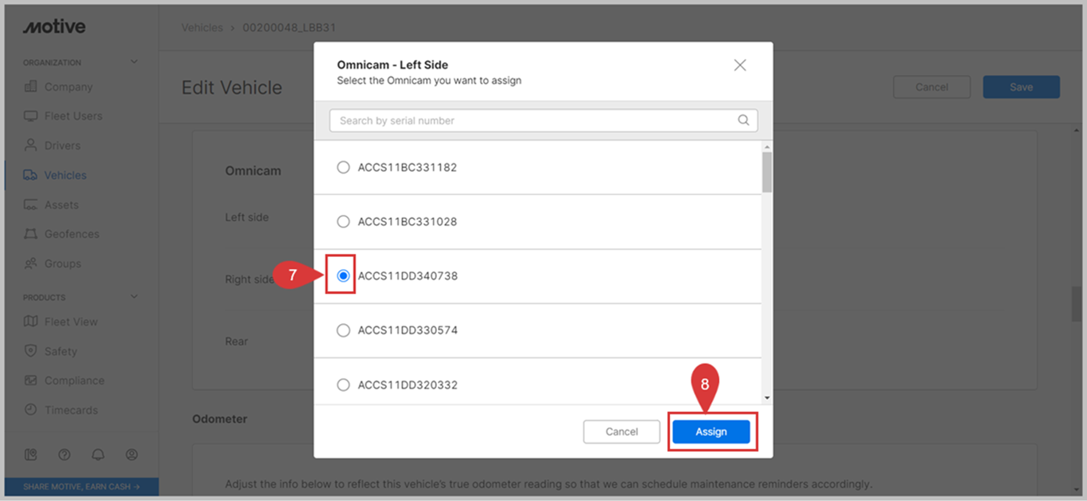Viewport: 1087px width, 501px height.
Task: Click the Geofences polygon icon
Action: click(x=30, y=234)
